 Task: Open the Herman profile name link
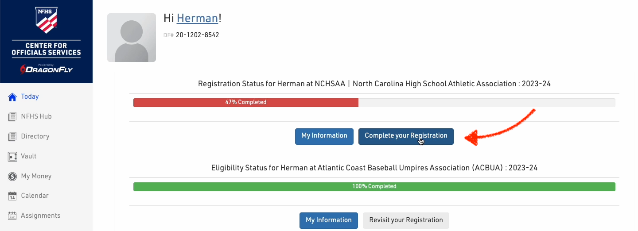coord(197,18)
